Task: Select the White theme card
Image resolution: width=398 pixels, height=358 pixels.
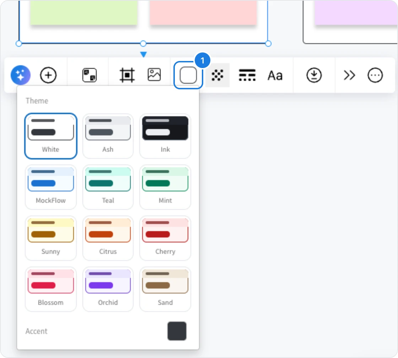Action: coord(51,136)
